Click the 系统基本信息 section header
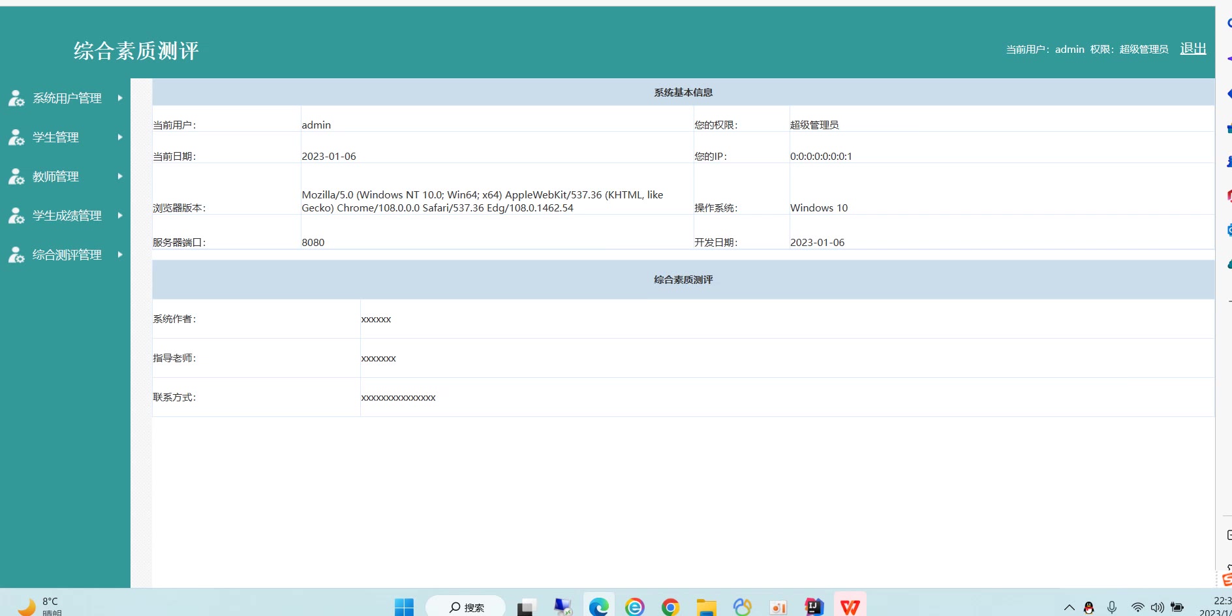The image size is (1232, 616). point(683,93)
